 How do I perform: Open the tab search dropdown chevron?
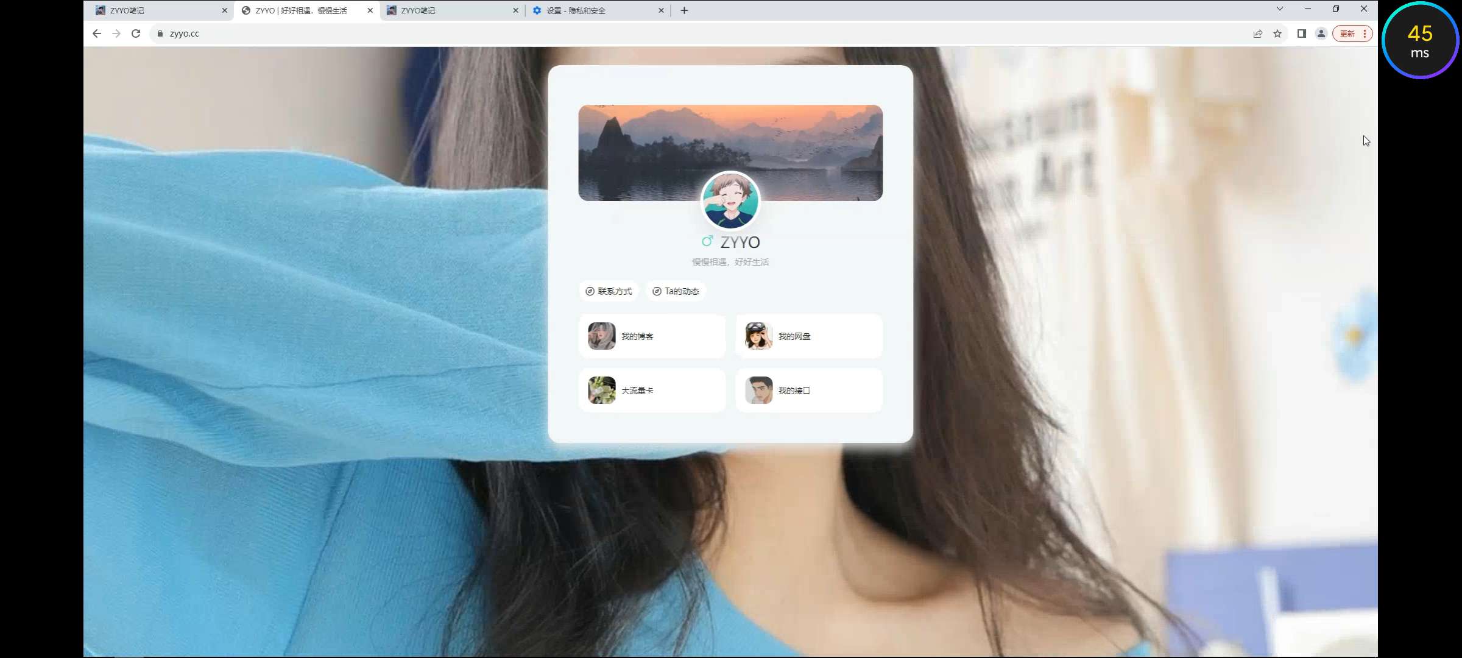tap(1279, 9)
